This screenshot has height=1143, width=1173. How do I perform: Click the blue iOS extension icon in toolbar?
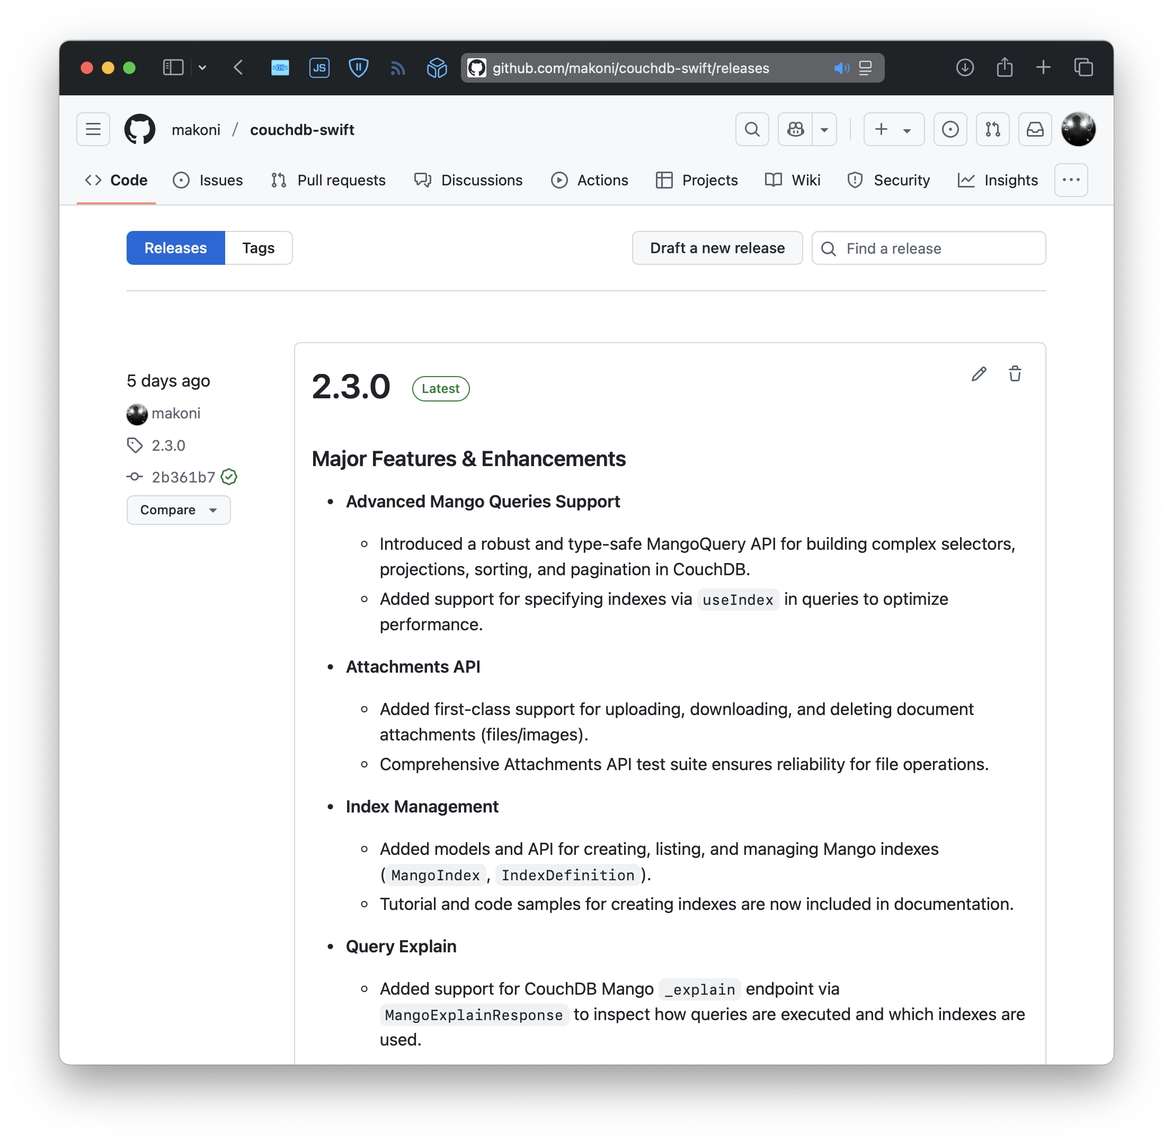coord(280,68)
